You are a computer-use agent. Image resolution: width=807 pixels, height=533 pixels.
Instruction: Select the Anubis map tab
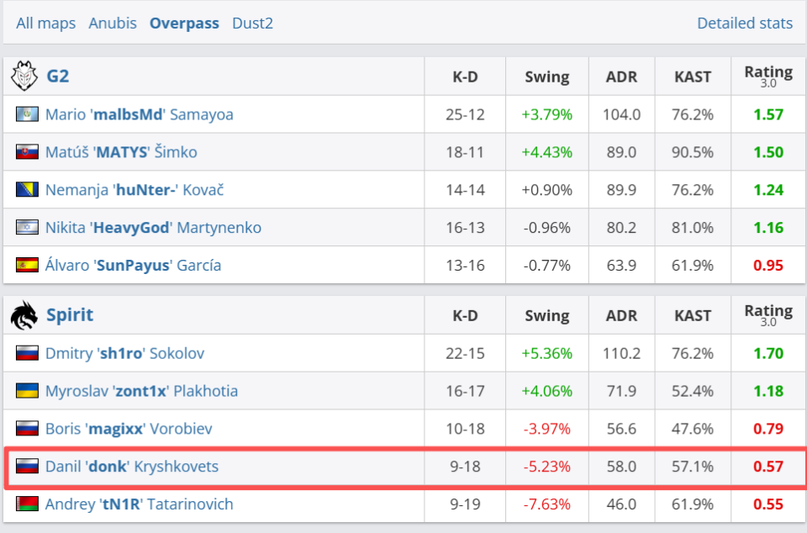point(113,24)
